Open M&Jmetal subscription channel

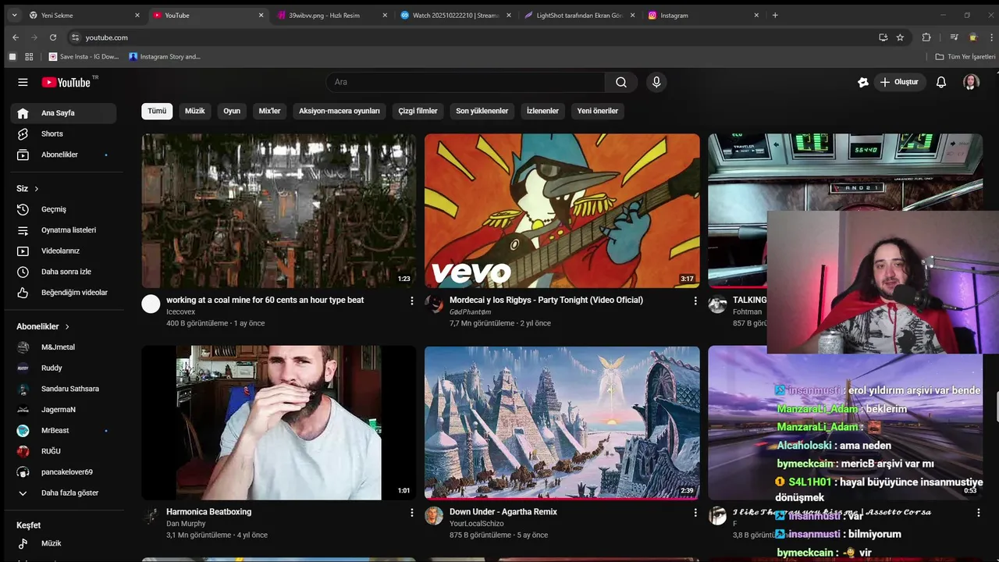63,347
